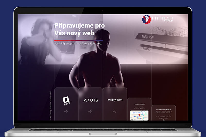Viewport: 206px width, 137px height.
Task: Select the 'Předváděcí centrum' card heading
Action: tap(139, 104)
